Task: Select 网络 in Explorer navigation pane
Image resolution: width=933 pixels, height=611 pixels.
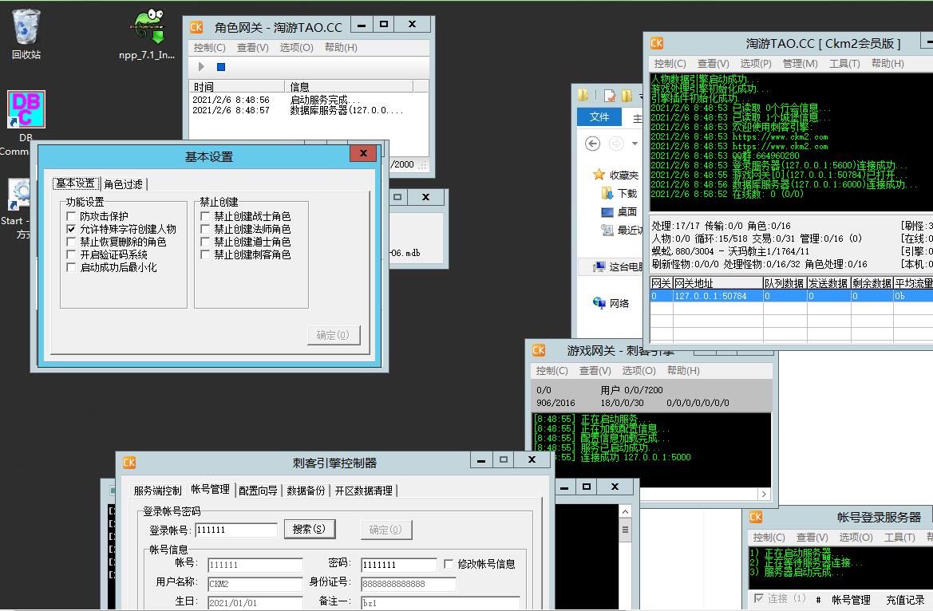Action: [619, 303]
